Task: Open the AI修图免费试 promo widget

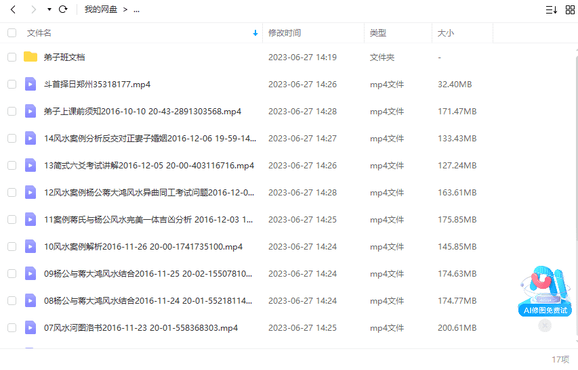Action: point(544,292)
